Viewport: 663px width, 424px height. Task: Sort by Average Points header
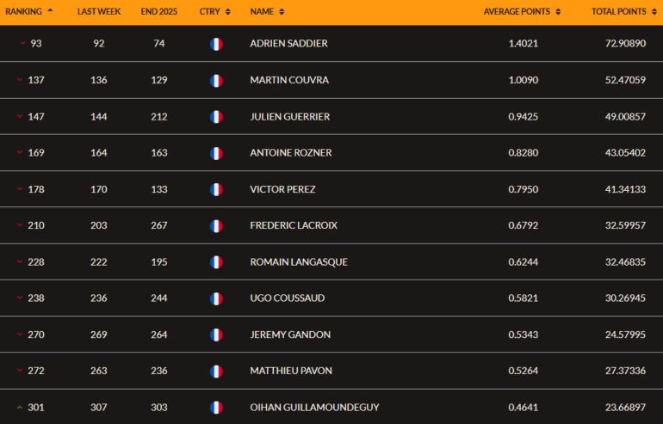point(522,12)
